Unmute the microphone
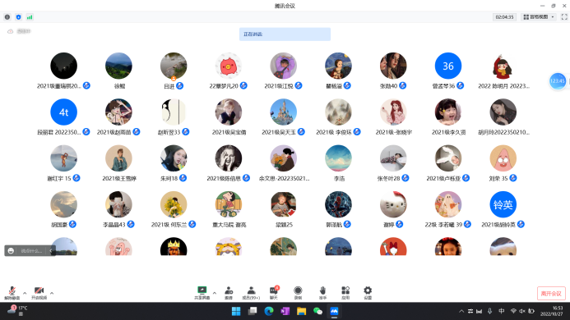570x320 pixels. (12, 292)
